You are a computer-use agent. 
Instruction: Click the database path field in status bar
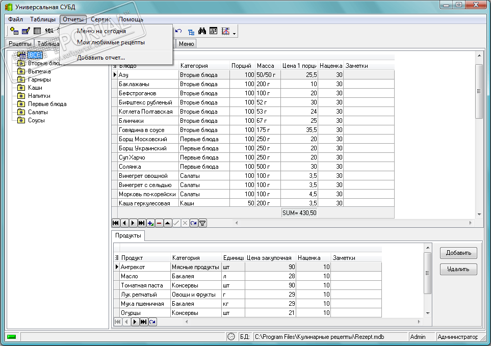(x=330, y=337)
